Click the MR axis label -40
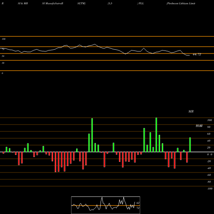This screenshot has width=214, height=214. (x=209, y=168)
